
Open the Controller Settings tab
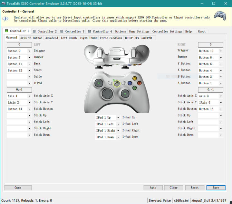click(x=167, y=31)
